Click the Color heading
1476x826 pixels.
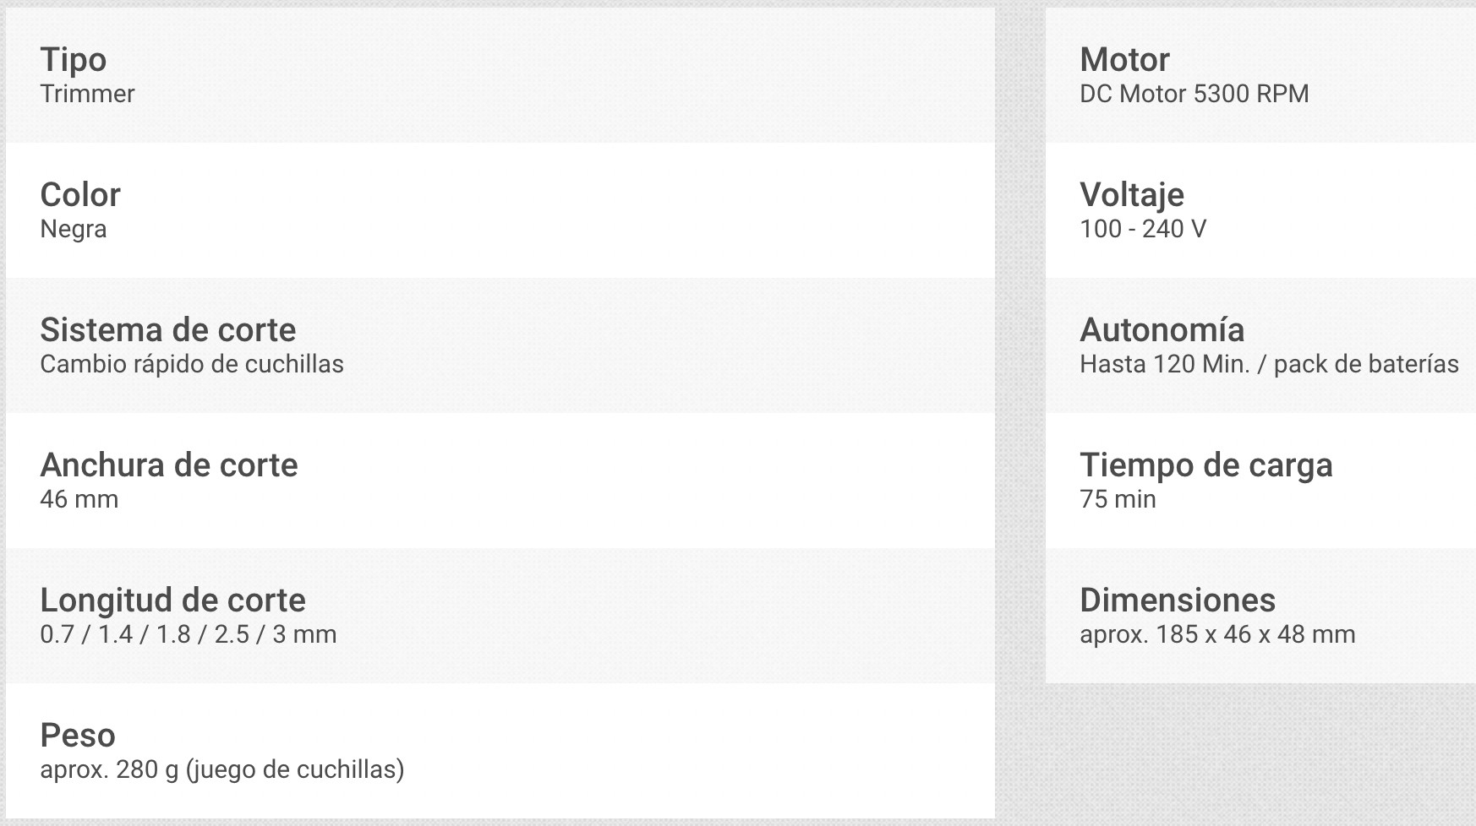tap(80, 195)
